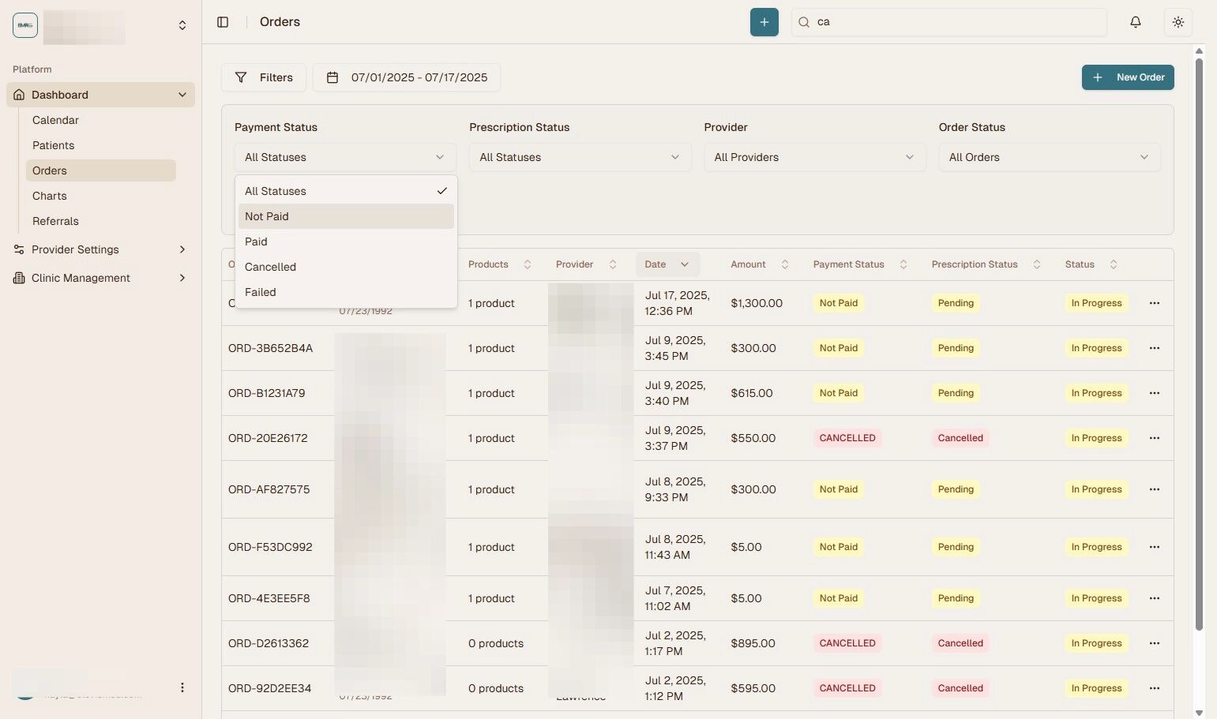Open row actions for ORD-20E26172
Image resolution: width=1217 pixels, height=719 pixels.
tap(1154, 438)
